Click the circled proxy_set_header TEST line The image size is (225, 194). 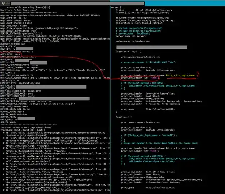tap(140, 78)
